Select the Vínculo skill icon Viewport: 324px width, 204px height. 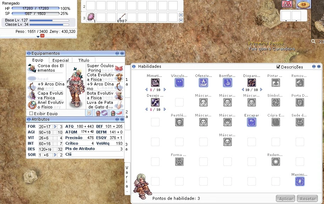click(x=180, y=83)
